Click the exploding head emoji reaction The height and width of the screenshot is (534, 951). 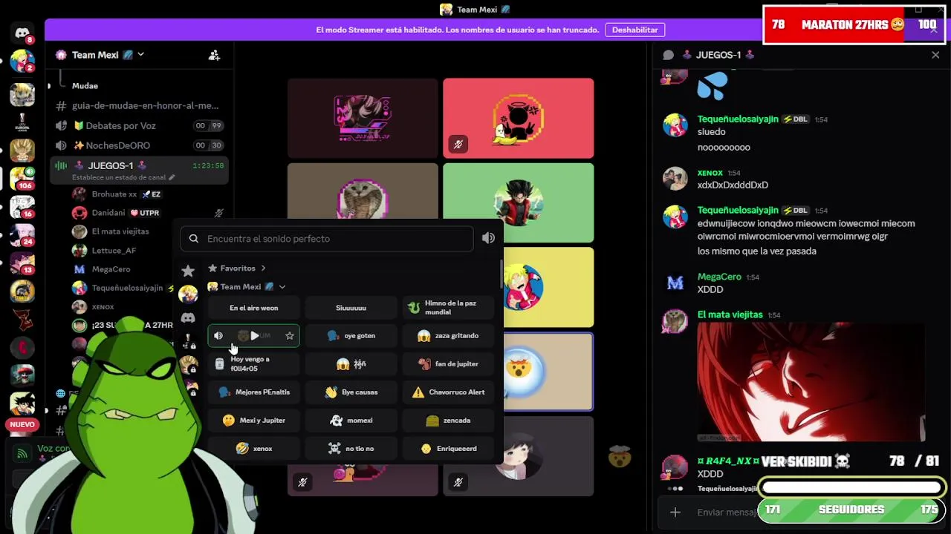click(619, 457)
